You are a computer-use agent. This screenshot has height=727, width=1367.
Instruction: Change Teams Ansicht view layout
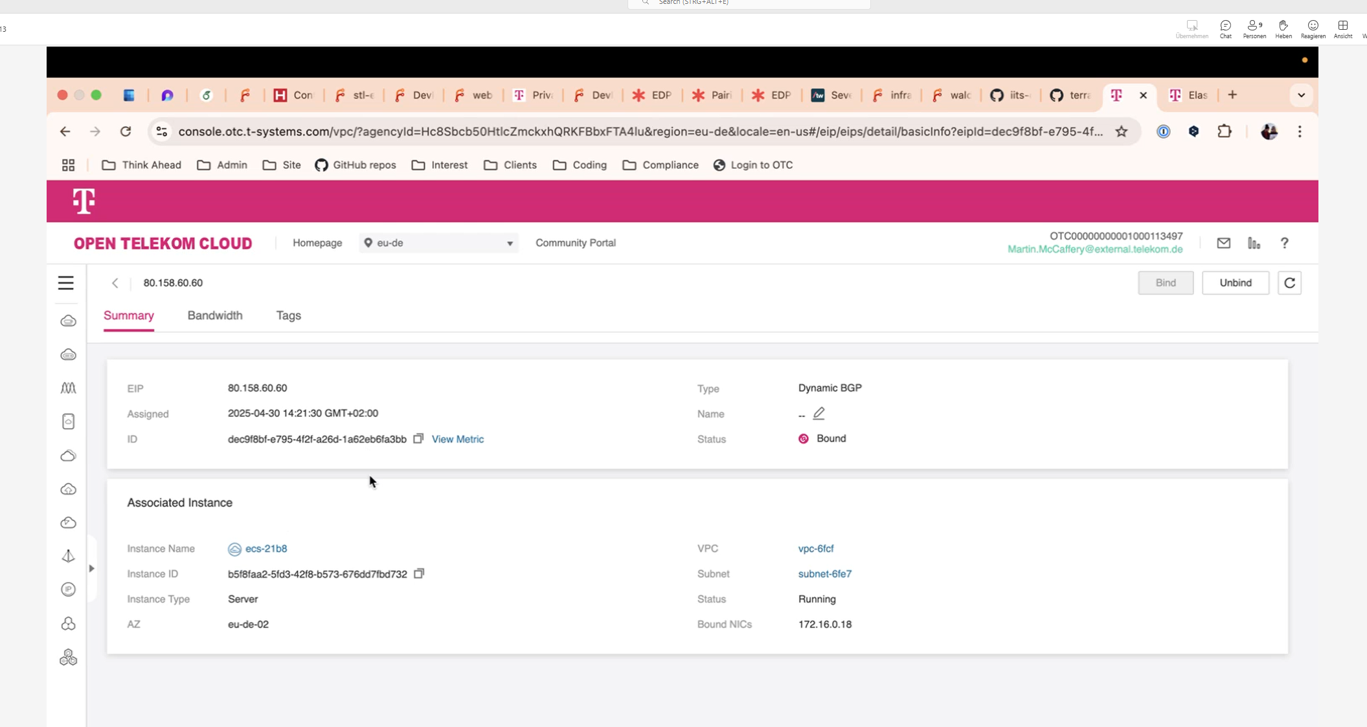coord(1342,29)
